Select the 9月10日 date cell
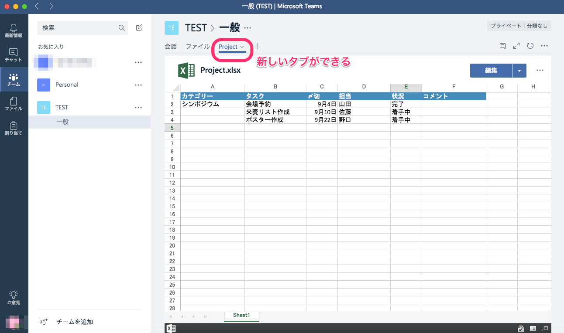Image resolution: width=564 pixels, height=333 pixels. pyautogui.click(x=322, y=112)
